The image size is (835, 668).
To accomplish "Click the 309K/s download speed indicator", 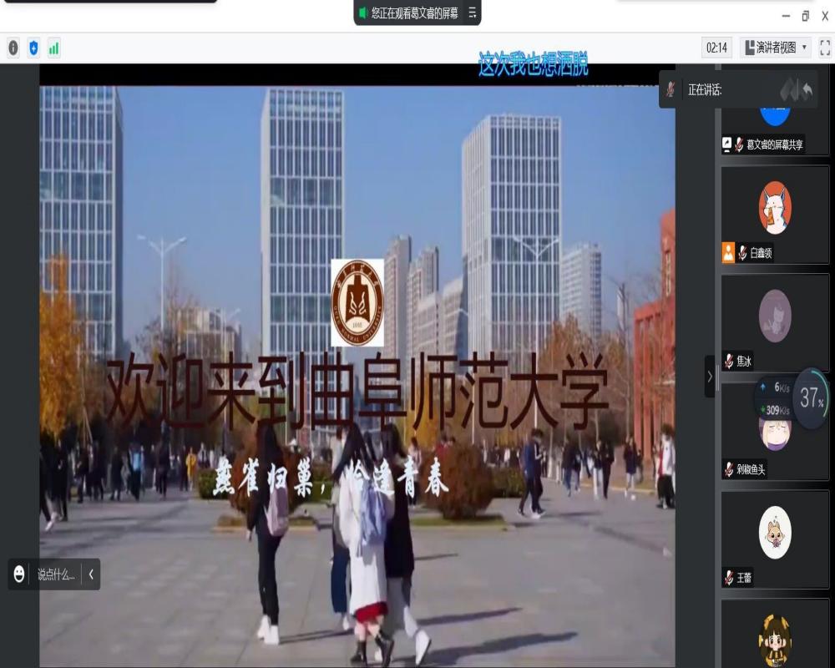I will tap(775, 410).
